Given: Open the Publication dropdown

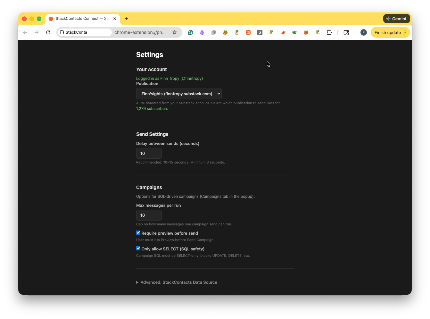Looking at the screenshot, I should pos(179,94).
